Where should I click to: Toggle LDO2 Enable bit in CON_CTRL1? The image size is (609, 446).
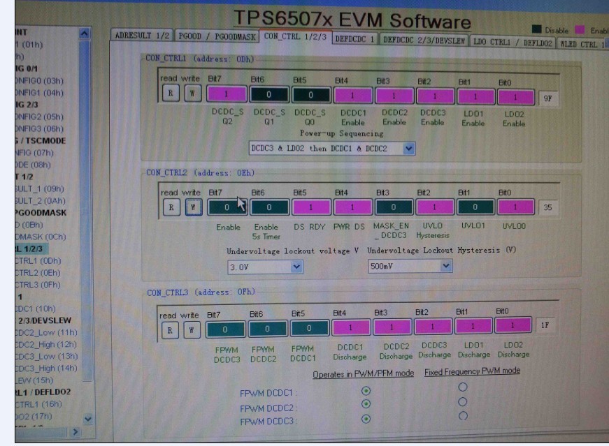coord(515,97)
